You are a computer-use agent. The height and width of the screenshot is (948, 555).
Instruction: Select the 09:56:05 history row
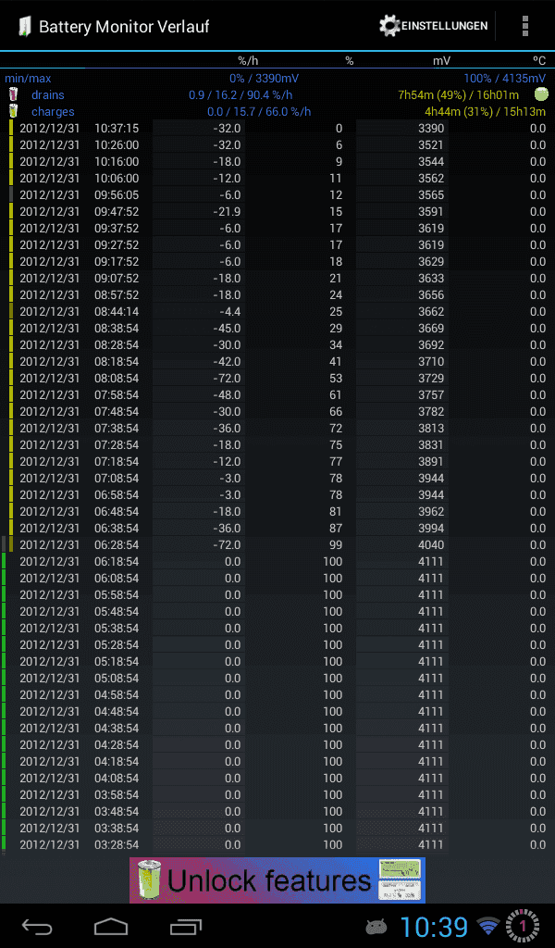277,194
